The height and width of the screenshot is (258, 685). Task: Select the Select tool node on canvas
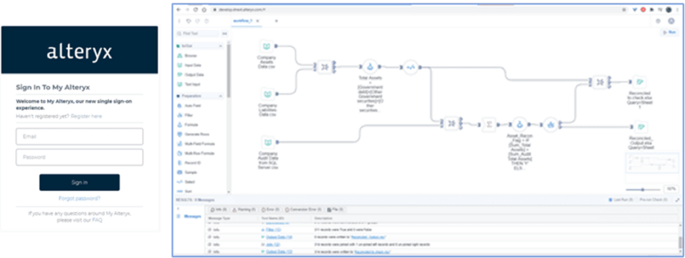coord(411,67)
